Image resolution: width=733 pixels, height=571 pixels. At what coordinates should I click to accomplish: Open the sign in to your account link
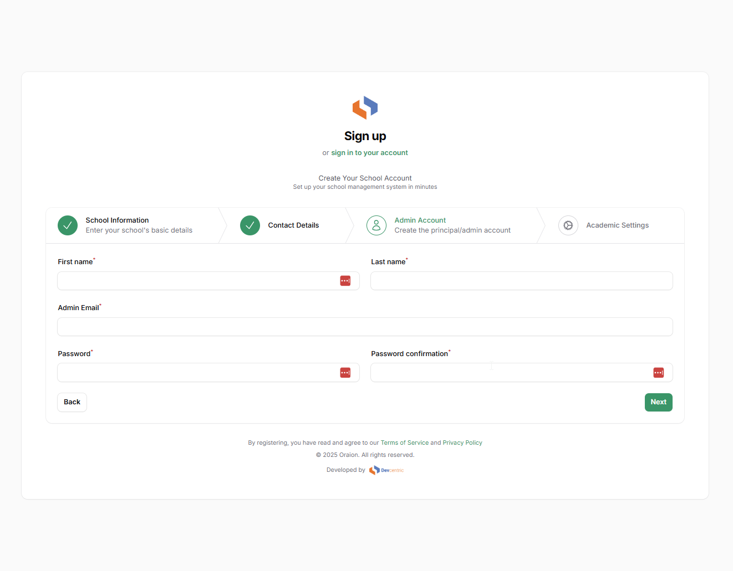point(369,153)
